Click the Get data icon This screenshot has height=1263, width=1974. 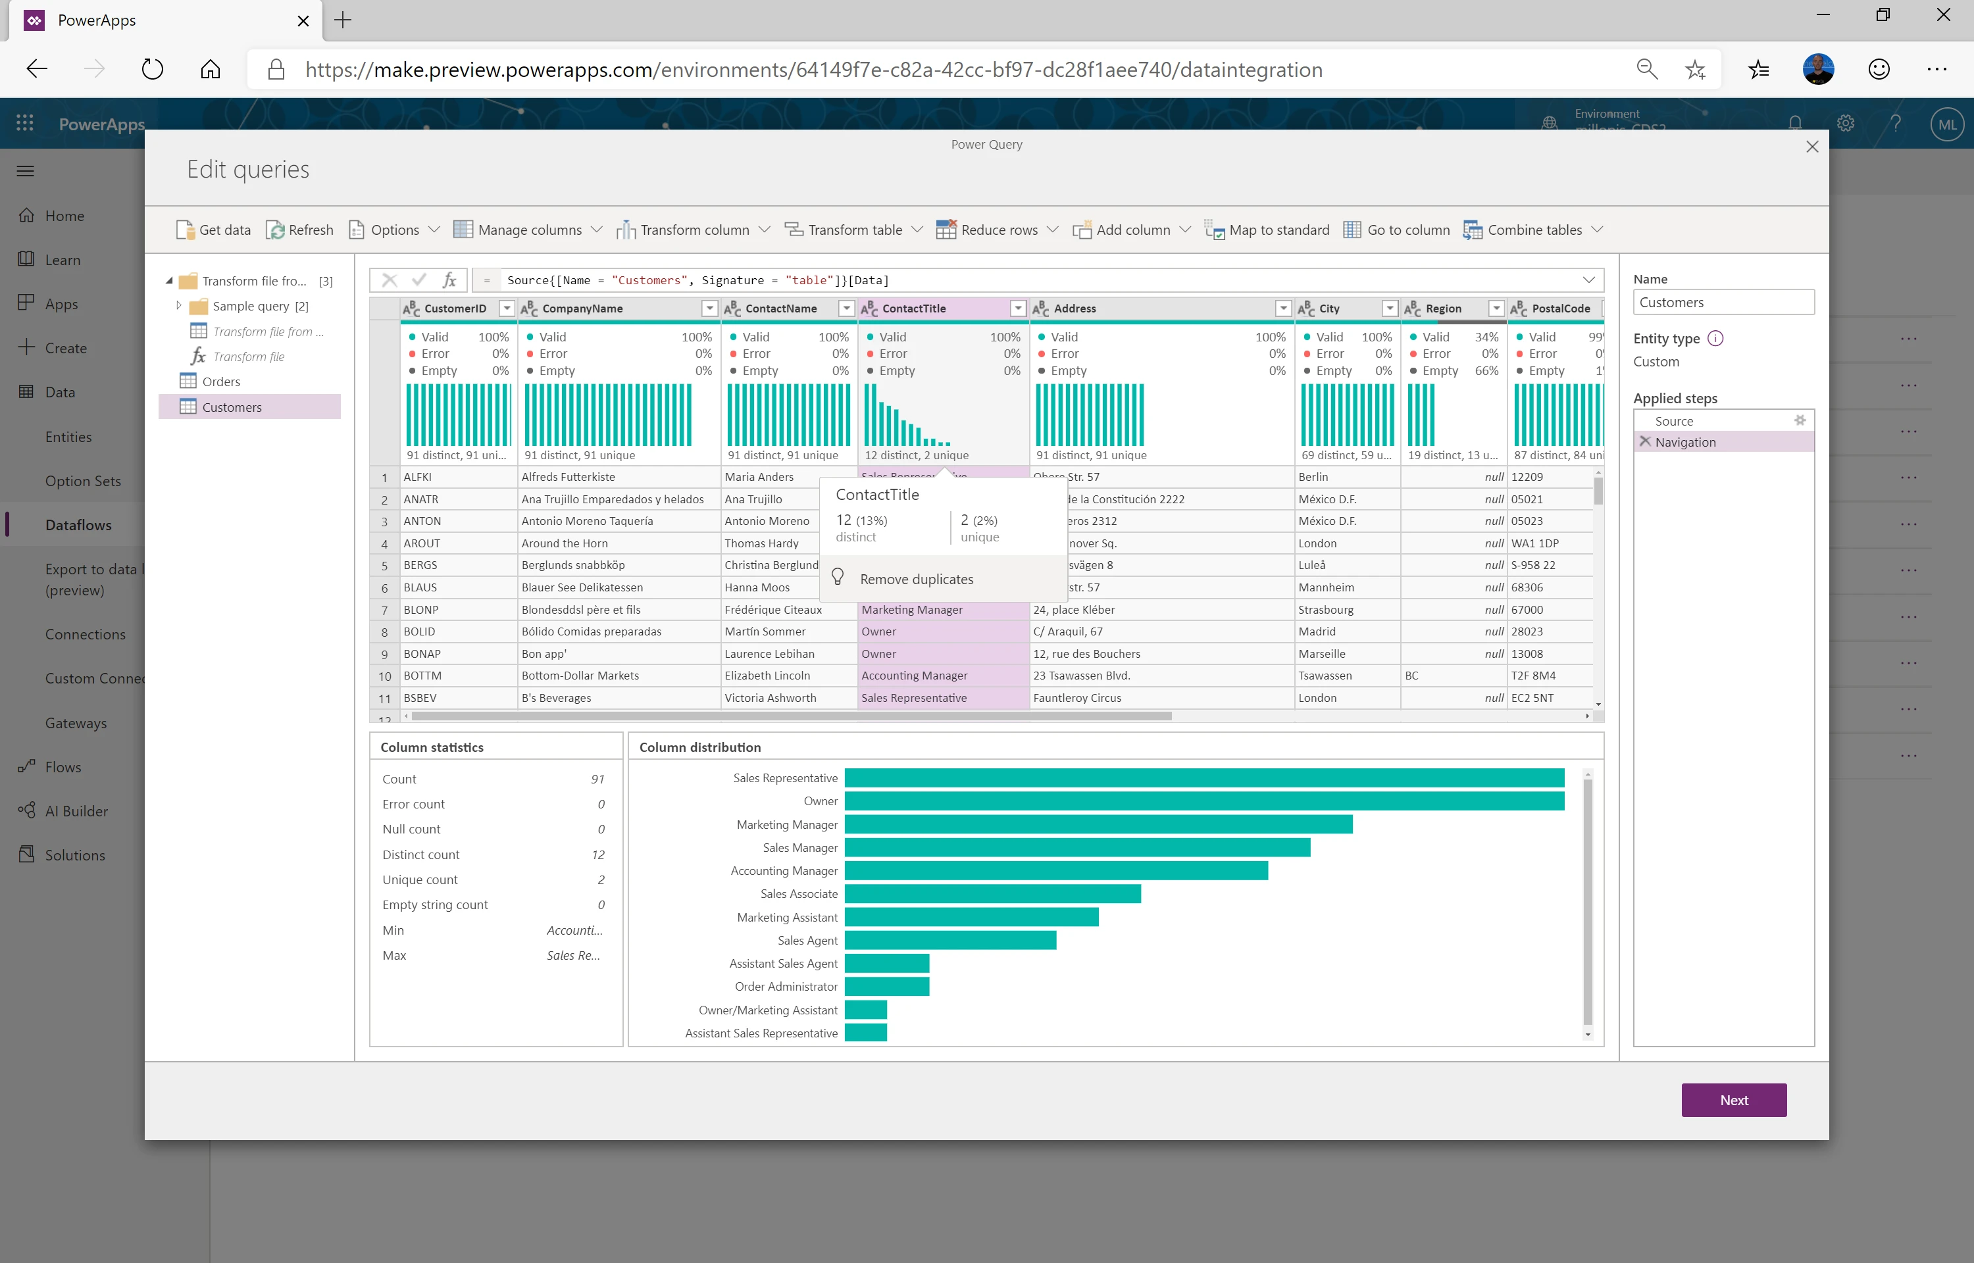tap(184, 230)
